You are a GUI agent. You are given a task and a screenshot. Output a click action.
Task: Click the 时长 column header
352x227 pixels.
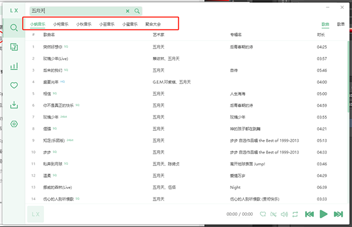pos(321,35)
